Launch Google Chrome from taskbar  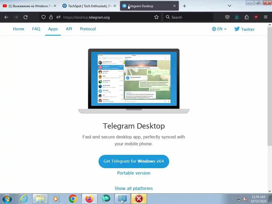pyautogui.click(x=73, y=199)
